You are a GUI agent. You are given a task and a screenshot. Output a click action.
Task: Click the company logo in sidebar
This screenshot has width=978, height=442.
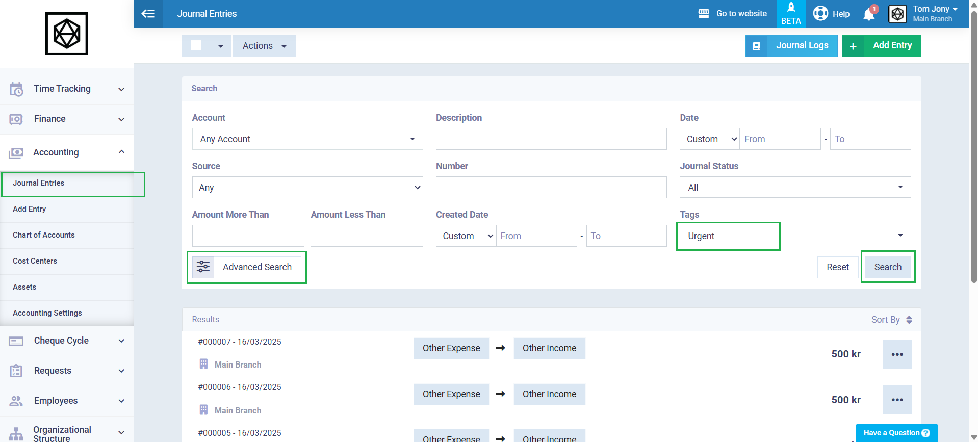coord(67,34)
